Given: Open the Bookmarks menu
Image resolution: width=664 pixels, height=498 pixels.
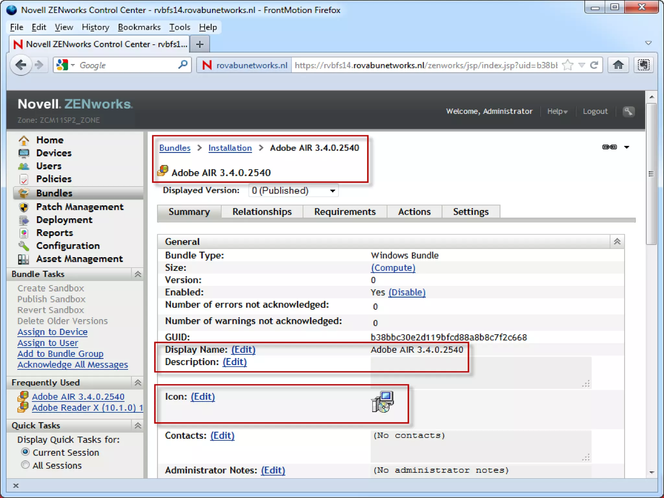Looking at the screenshot, I should (139, 27).
